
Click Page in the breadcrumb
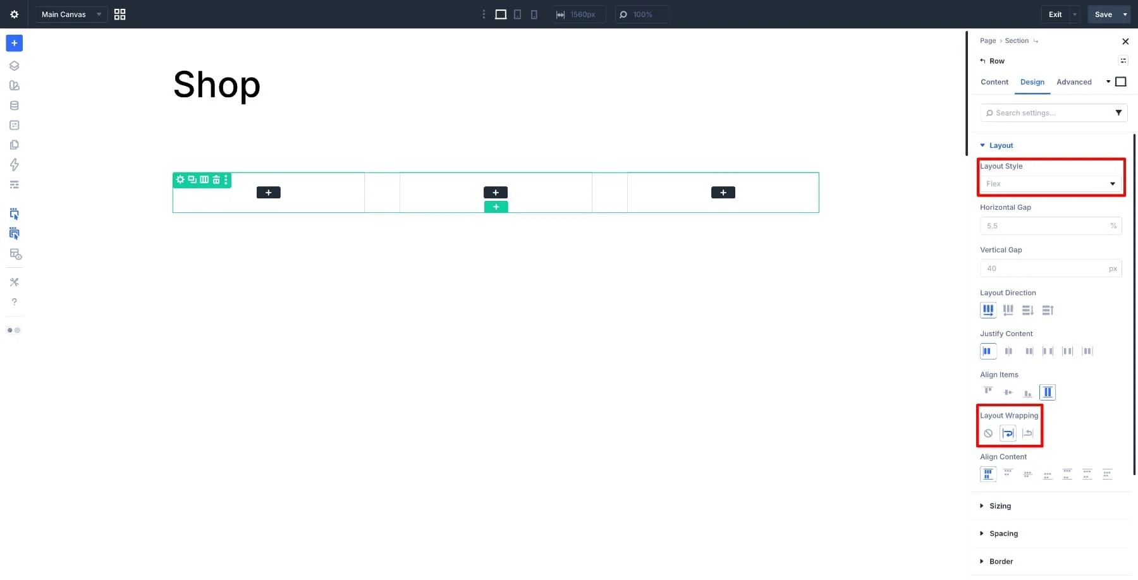pos(988,40)
